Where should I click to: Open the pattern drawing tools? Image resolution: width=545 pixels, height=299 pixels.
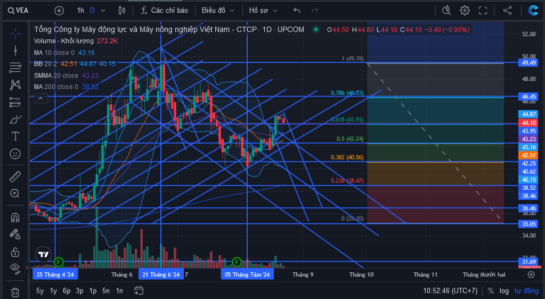click(15, 85)
